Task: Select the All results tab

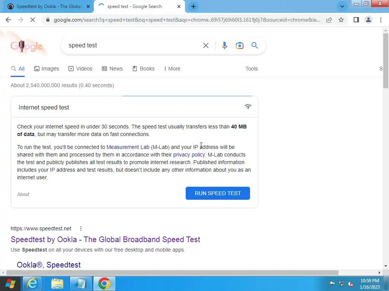Action: click(17, 69)
